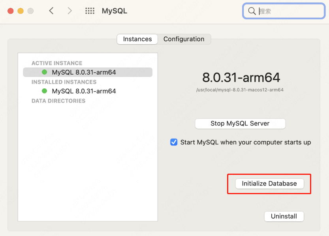Image resolution: width=329 pixels, height=236 pixels.
Task: Click green status dot of installed instance
Action: point(45,91)
